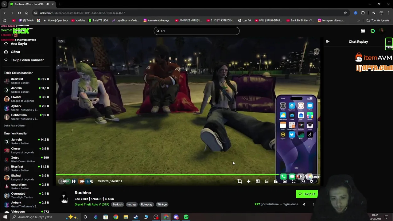This screenshot has height=221, width=393.
Task: Expand followed channels with Daha Fazla Göster
Action: (x=15, y=126)
